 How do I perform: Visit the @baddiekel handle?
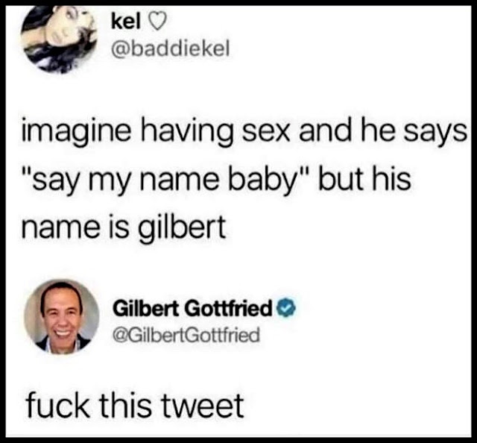click(171, 49)
